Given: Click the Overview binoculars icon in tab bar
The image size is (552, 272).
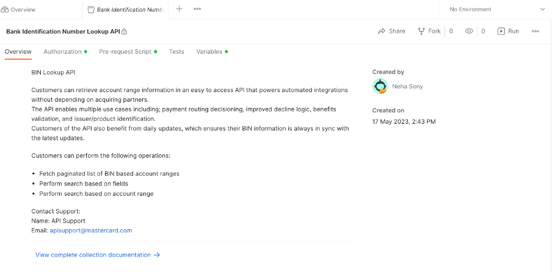Looking at the screenshot, I should tap(5, 10).
